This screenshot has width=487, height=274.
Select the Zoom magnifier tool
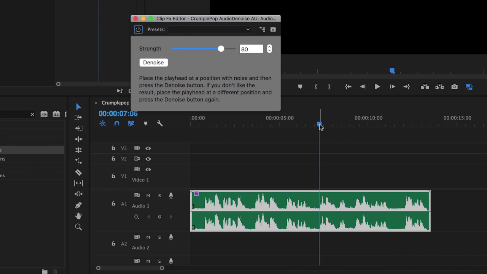[78, 227]
